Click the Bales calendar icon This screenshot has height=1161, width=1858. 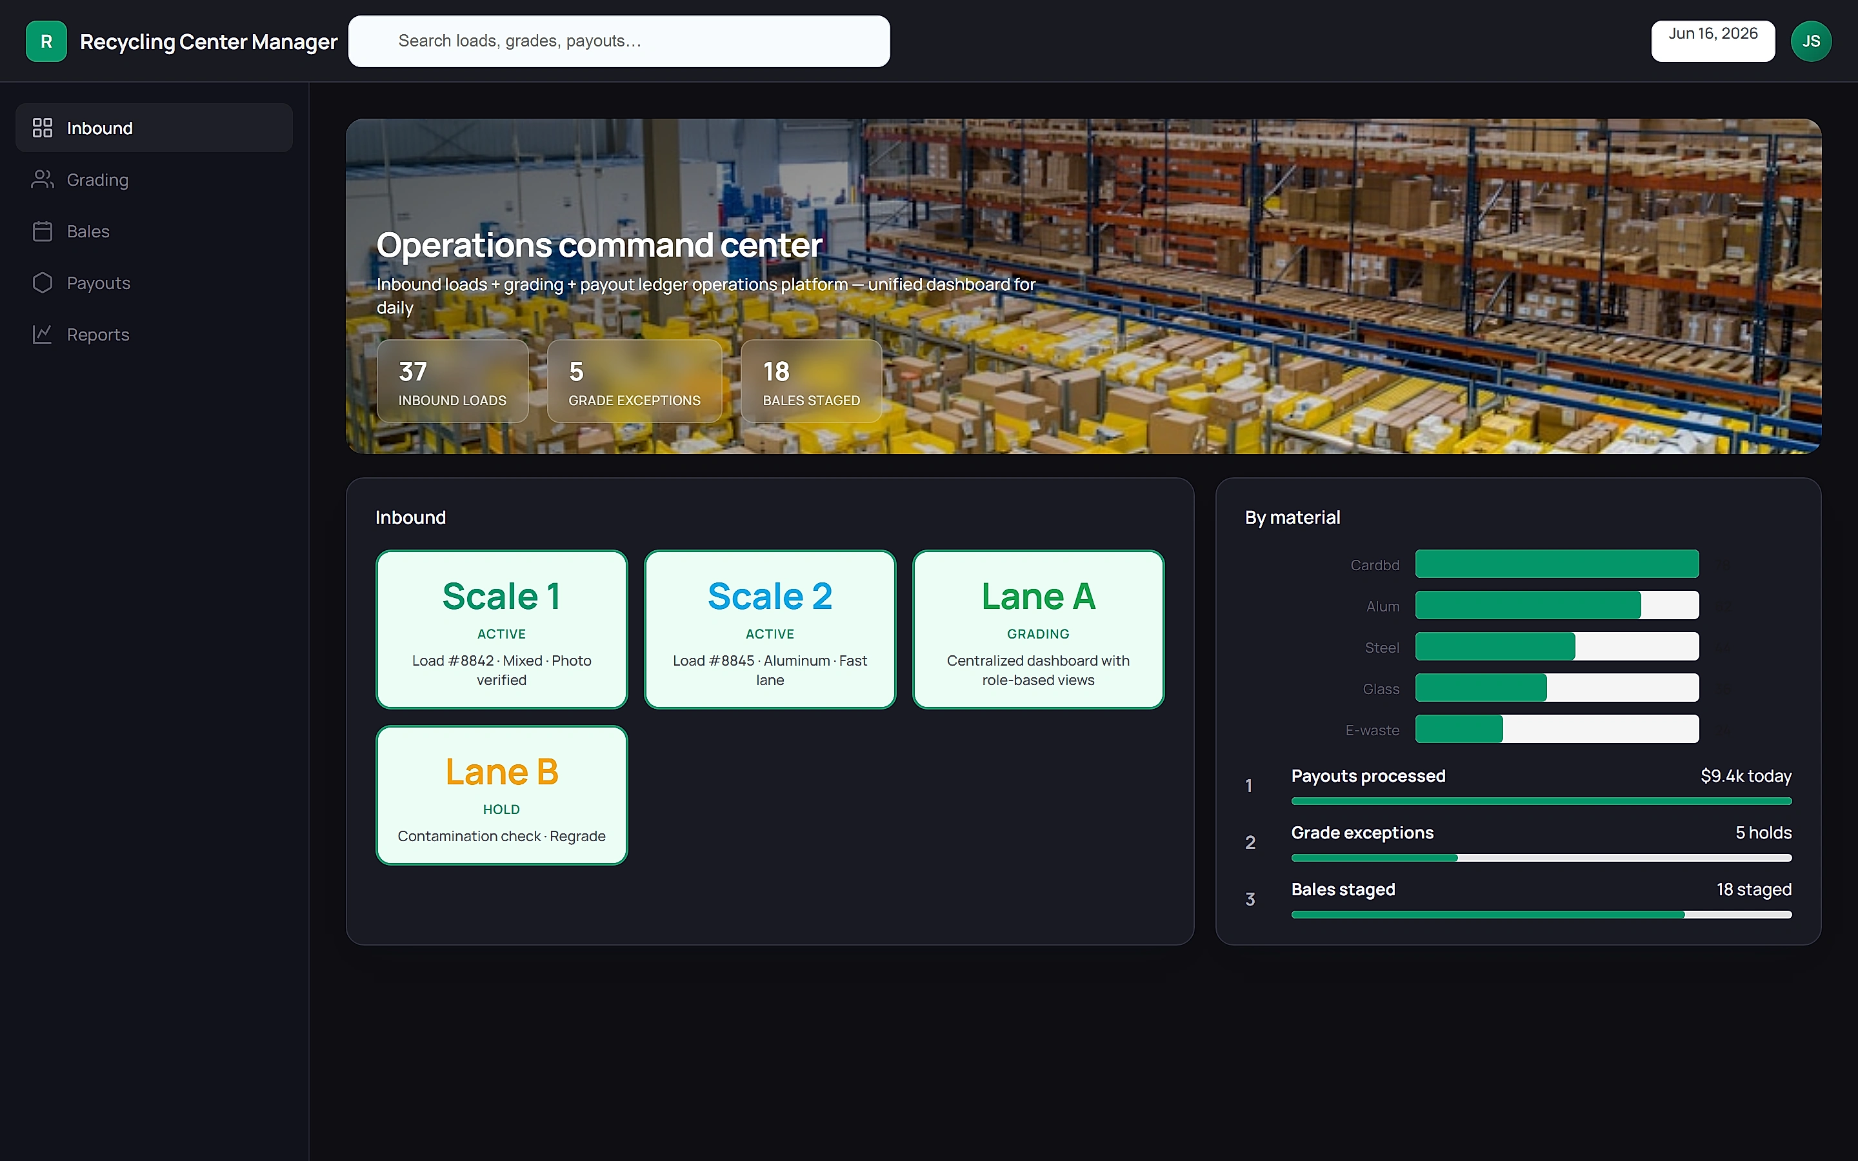point(42,231)
